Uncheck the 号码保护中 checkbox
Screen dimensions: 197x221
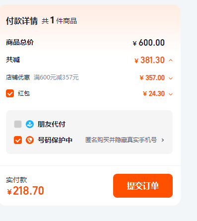18,140
